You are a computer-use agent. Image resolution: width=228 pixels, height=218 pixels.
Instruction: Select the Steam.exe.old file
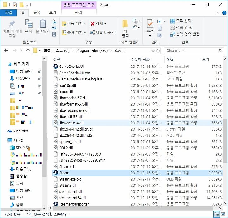[137, 179]
